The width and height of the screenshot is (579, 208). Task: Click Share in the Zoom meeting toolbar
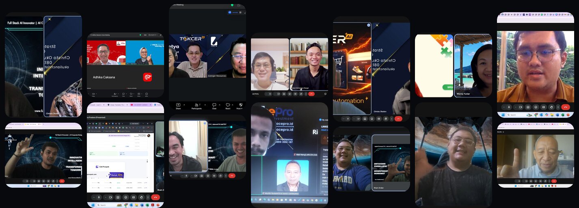pos(178,106)
